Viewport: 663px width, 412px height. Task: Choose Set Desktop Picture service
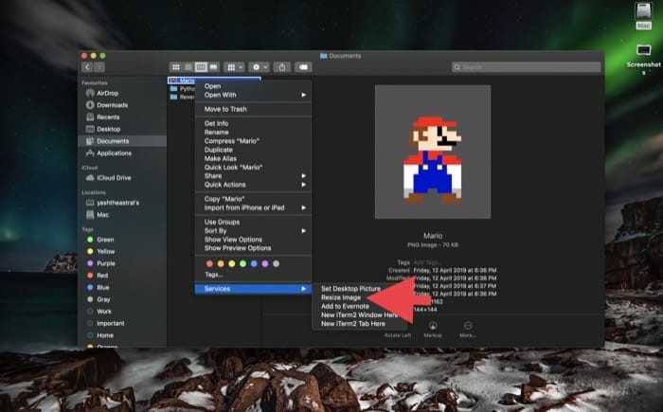click(x=350, y=289)
